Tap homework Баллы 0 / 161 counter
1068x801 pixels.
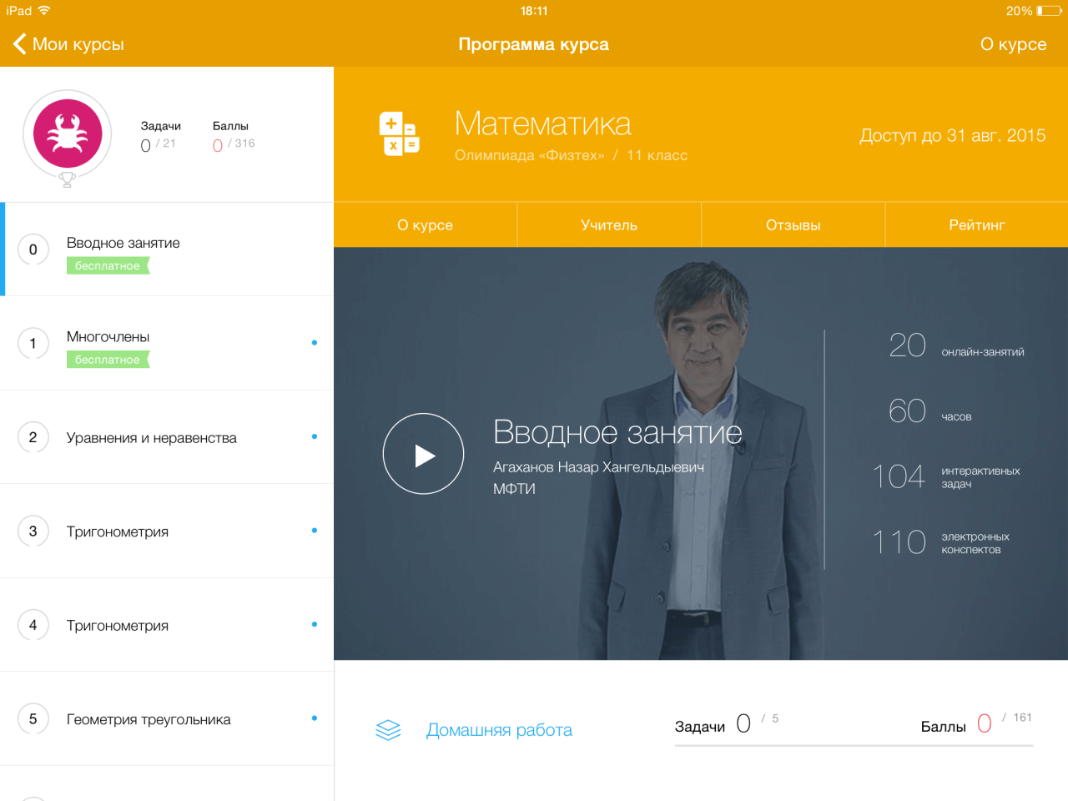tap(976, 724)
